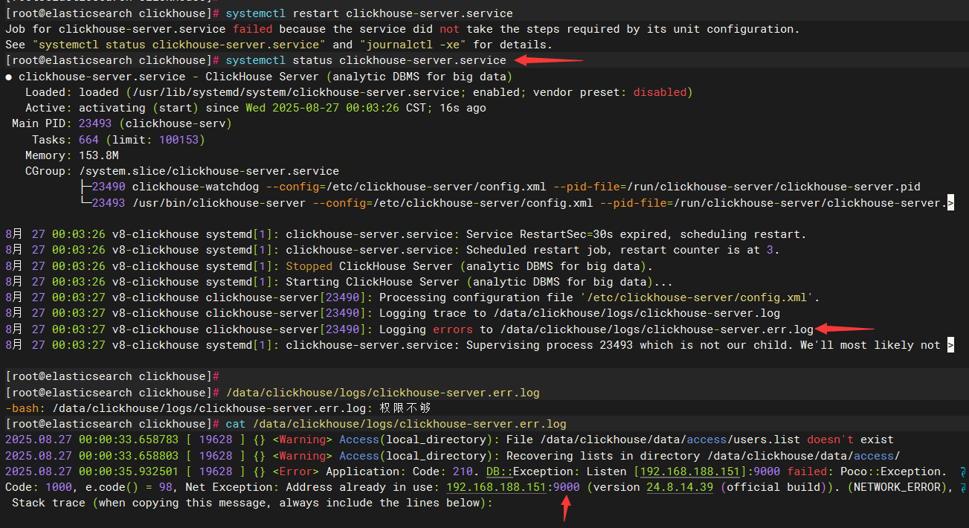Click the red arrow after clickhouse-server.err.log logging line
The width and height of the screenshot is (969, 528).
[x=844, y=329]
